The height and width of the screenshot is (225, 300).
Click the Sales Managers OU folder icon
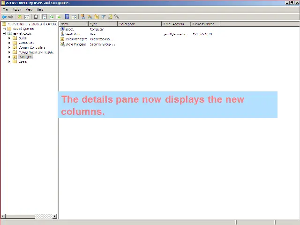click(x=62, y=39)
